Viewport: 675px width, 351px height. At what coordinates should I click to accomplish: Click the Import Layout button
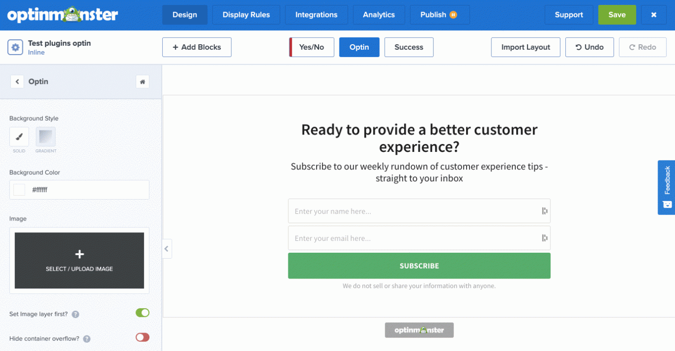[526, 47]
